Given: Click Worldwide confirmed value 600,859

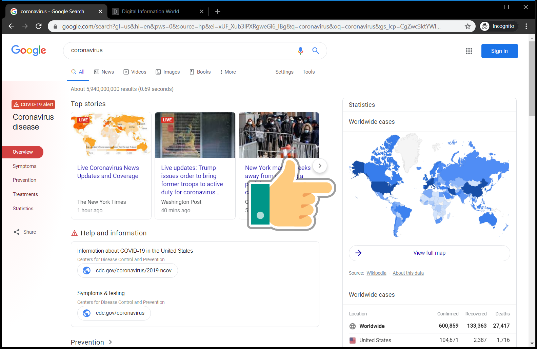Looking at the screenshot, I should coord(449,326).
